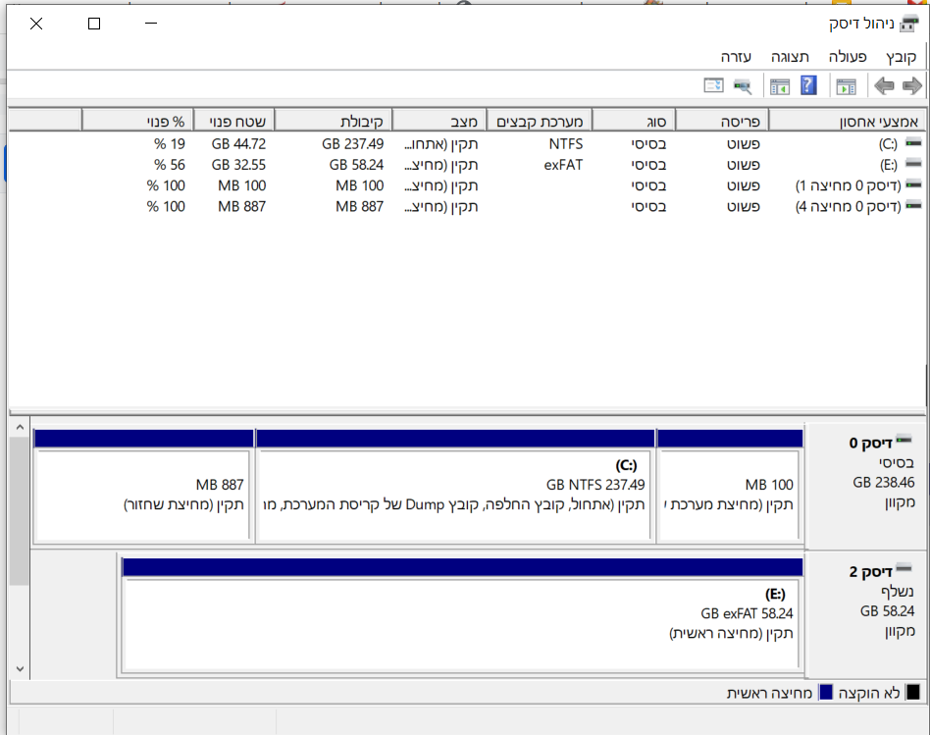Open the תצוגה menu
This screenshot has width=930, height=735.
(x=790, y=57)
